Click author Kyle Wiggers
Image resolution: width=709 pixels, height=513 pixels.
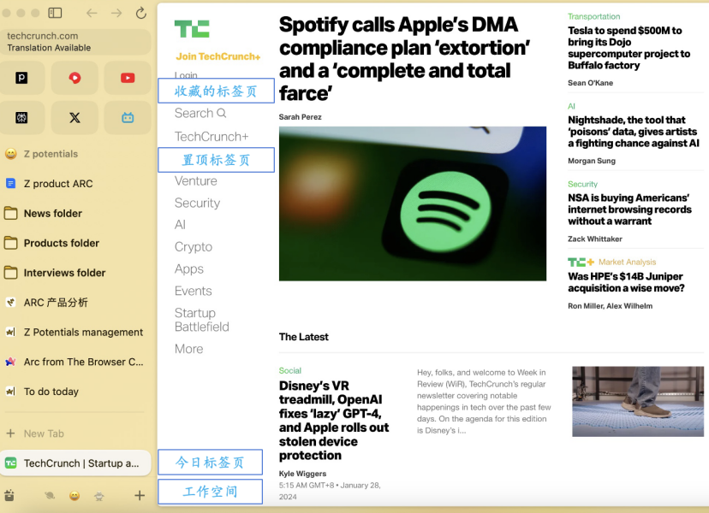302,474
